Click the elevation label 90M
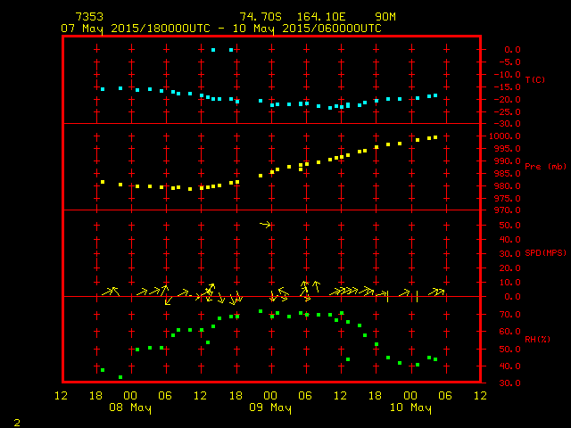 click(385, 17)
